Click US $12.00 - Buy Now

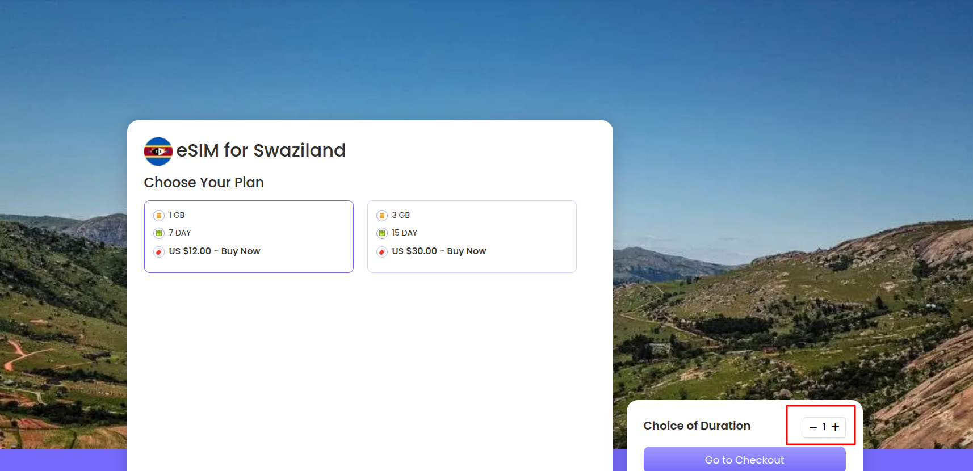pyautogui.click(x=214, y=251)
